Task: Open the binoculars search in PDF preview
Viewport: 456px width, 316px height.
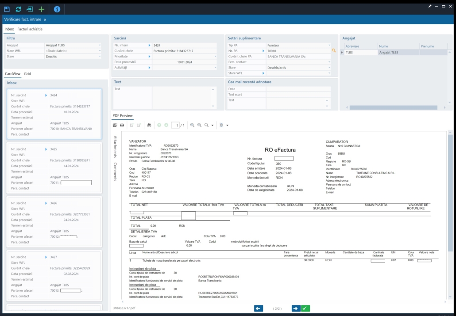Action: point(149,125)
